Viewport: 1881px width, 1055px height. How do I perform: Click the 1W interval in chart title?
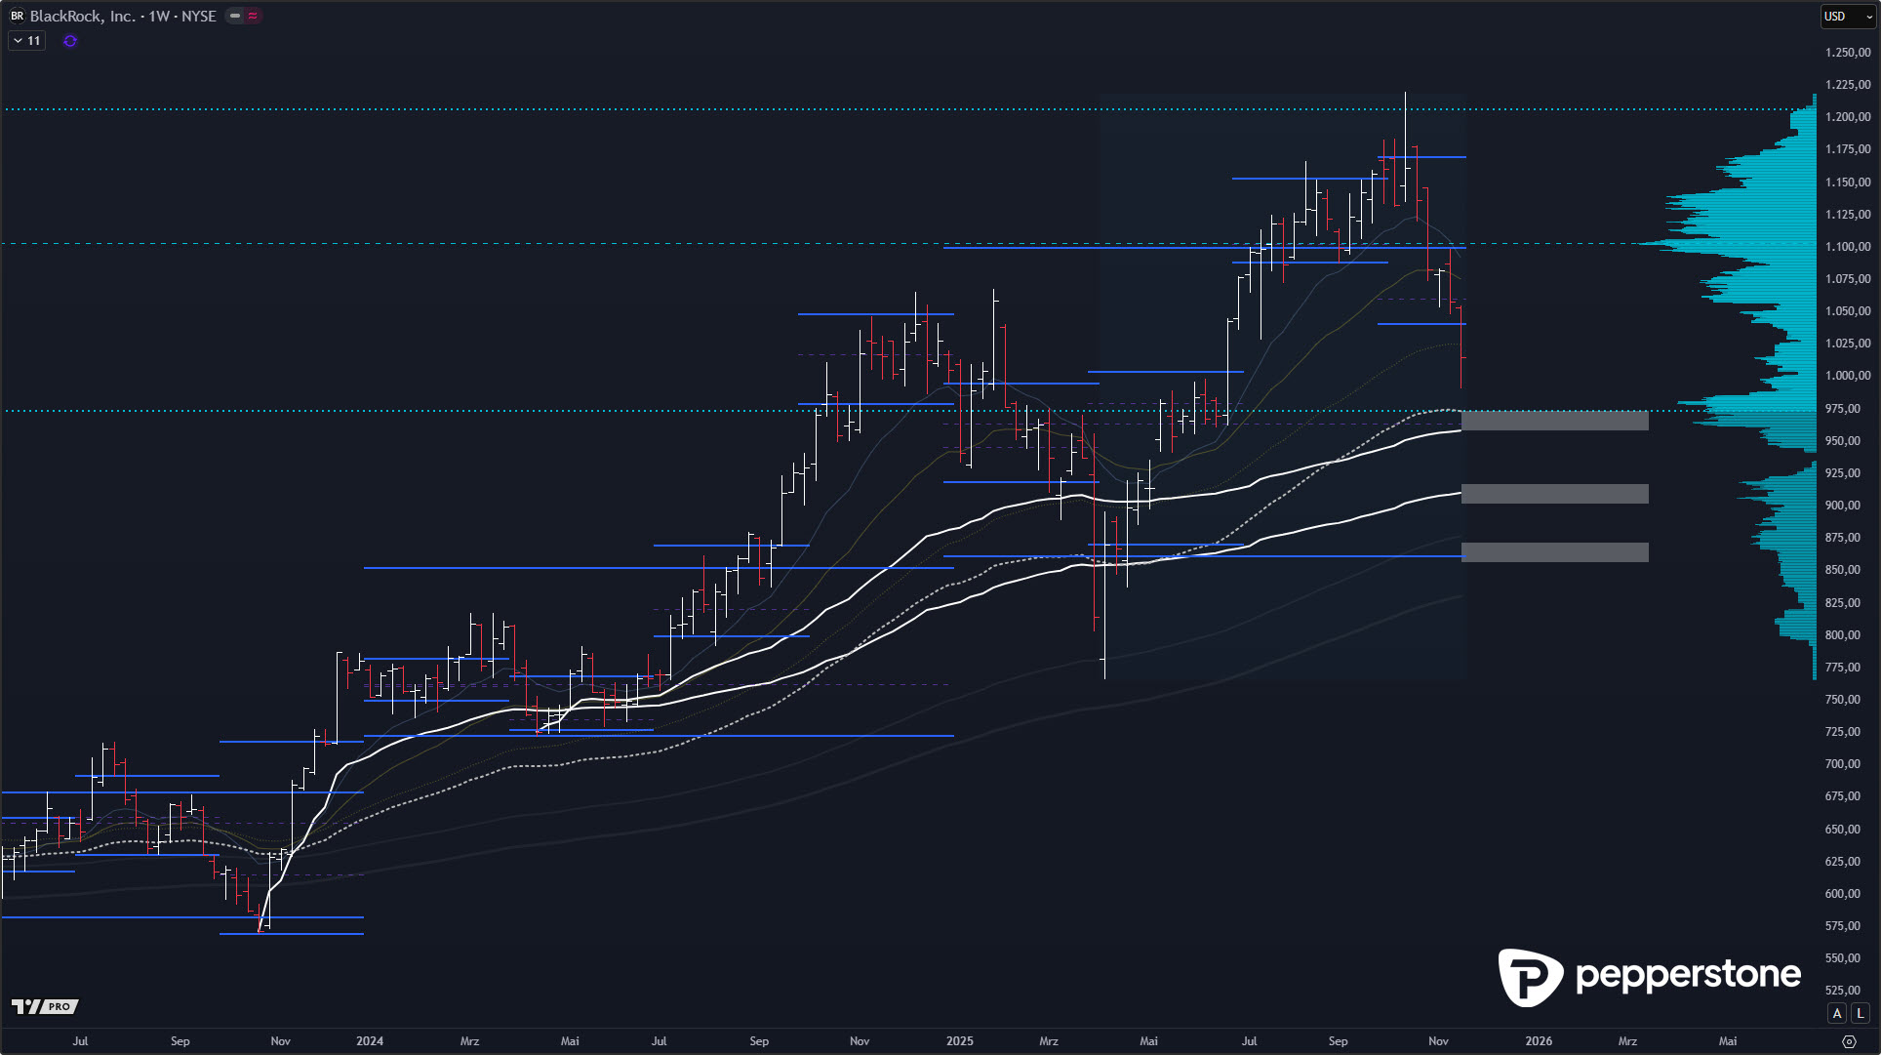point(160,16)
